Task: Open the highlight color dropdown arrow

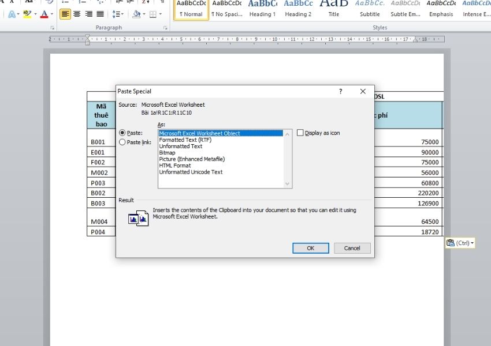Action: pyautogui.click(x=35, y=14)
